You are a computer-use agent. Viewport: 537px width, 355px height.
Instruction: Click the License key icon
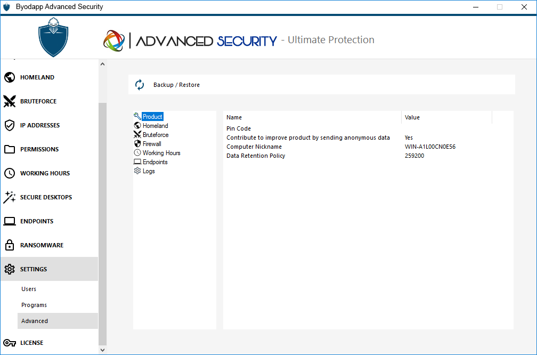tap(10, 343)
